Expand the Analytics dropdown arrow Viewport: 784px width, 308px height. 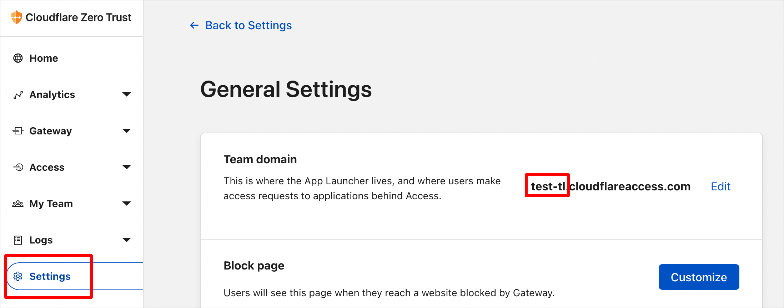pos(126,94)
